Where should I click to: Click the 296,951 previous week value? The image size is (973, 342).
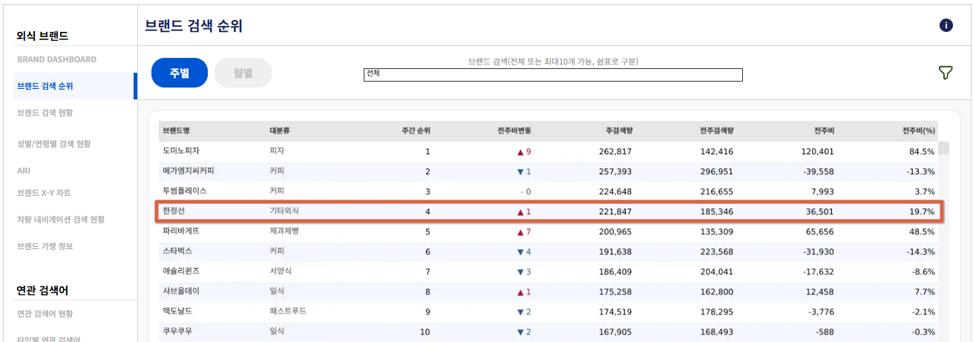(716, 171)
